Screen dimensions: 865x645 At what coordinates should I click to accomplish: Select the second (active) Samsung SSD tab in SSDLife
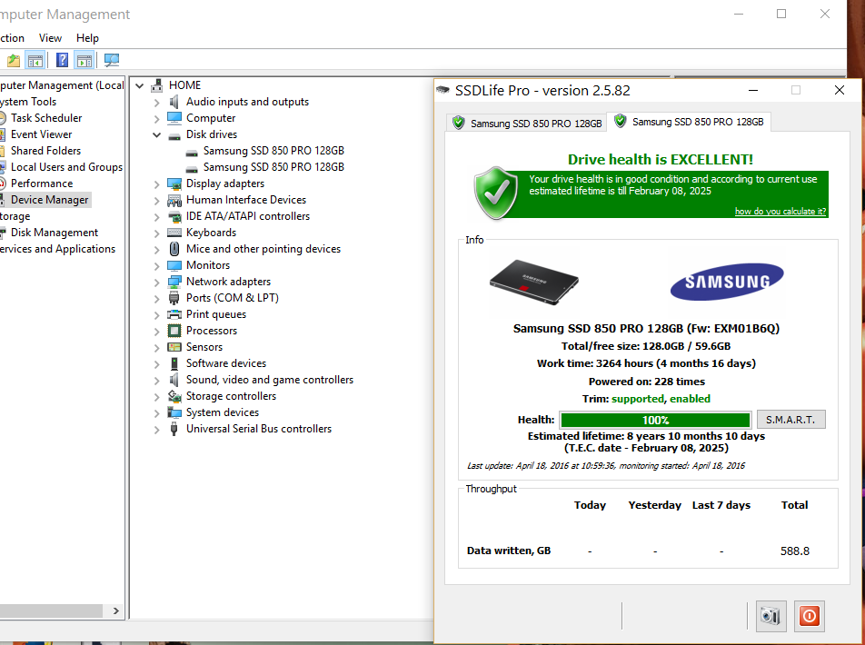[x=689, y=122]
